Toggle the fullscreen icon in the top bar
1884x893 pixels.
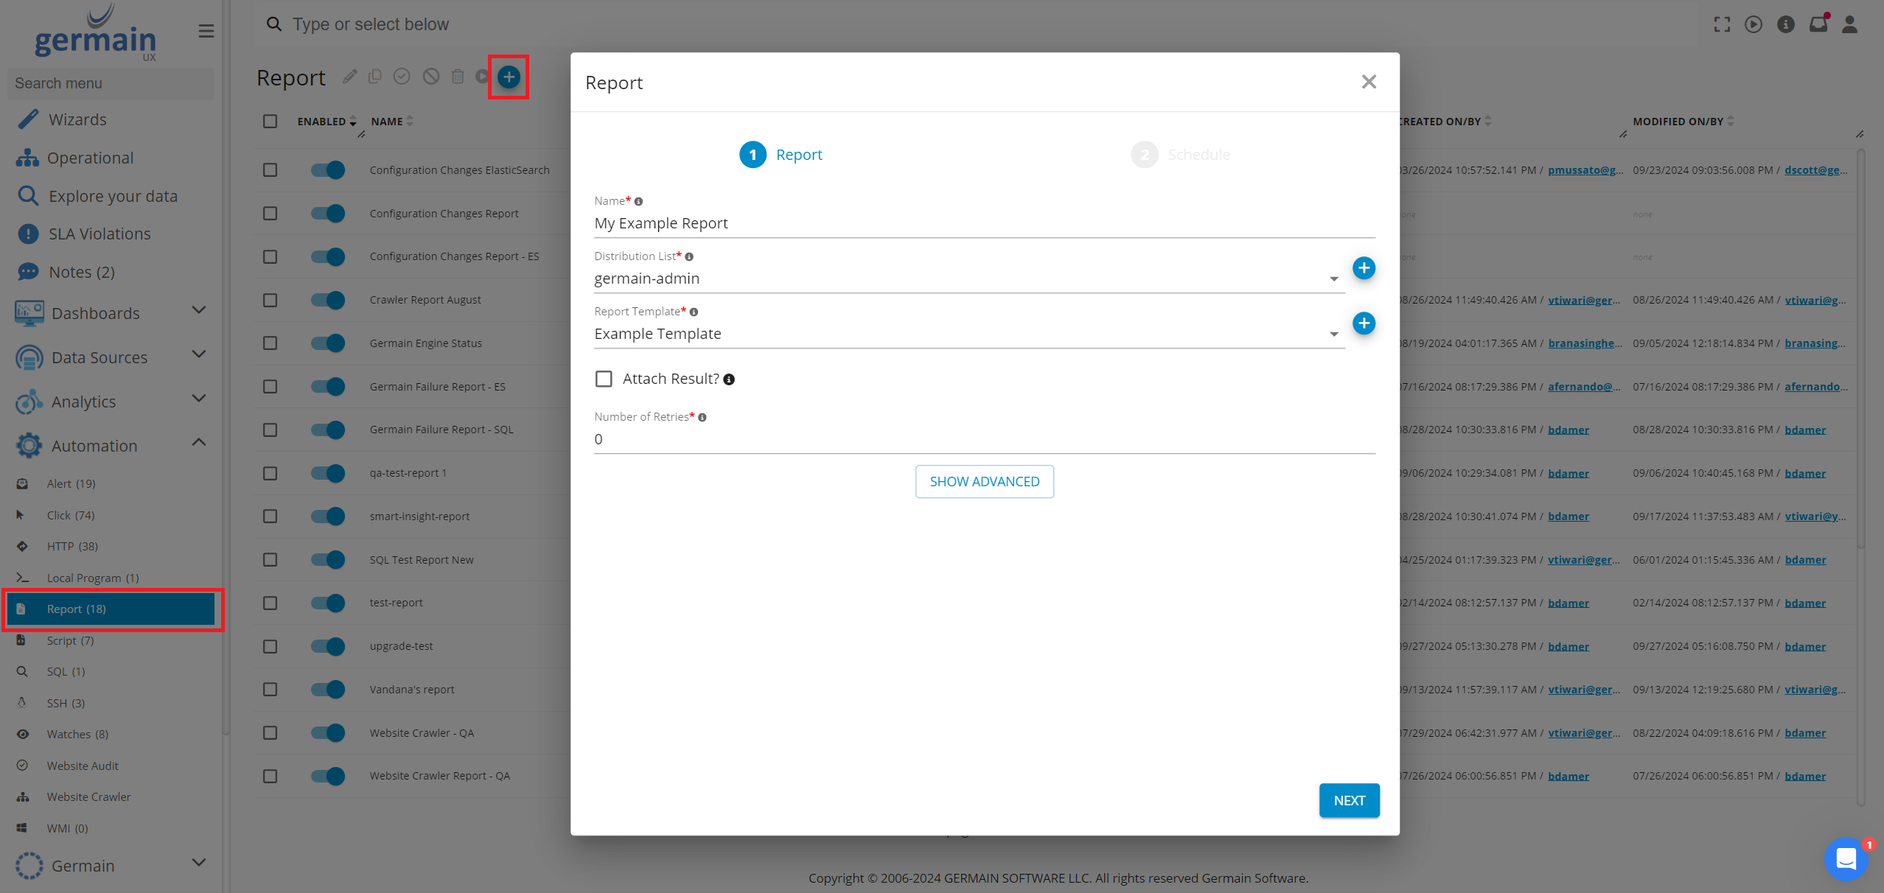(1722, 24)
